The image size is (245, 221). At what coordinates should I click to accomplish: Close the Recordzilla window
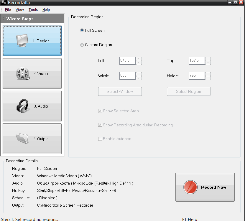pos(241,2)
